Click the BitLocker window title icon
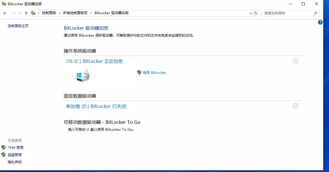 [4, 4]
